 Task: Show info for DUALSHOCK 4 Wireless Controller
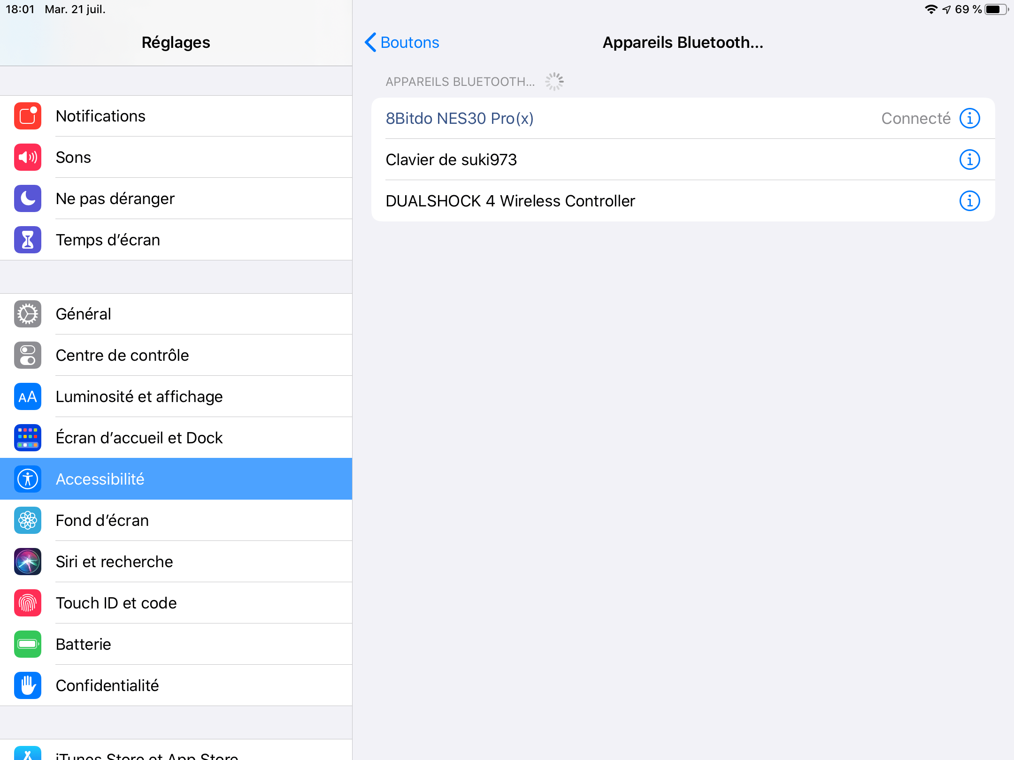969,201
